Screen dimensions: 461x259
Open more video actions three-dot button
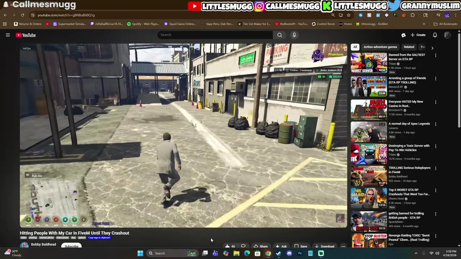pos(343,246)
